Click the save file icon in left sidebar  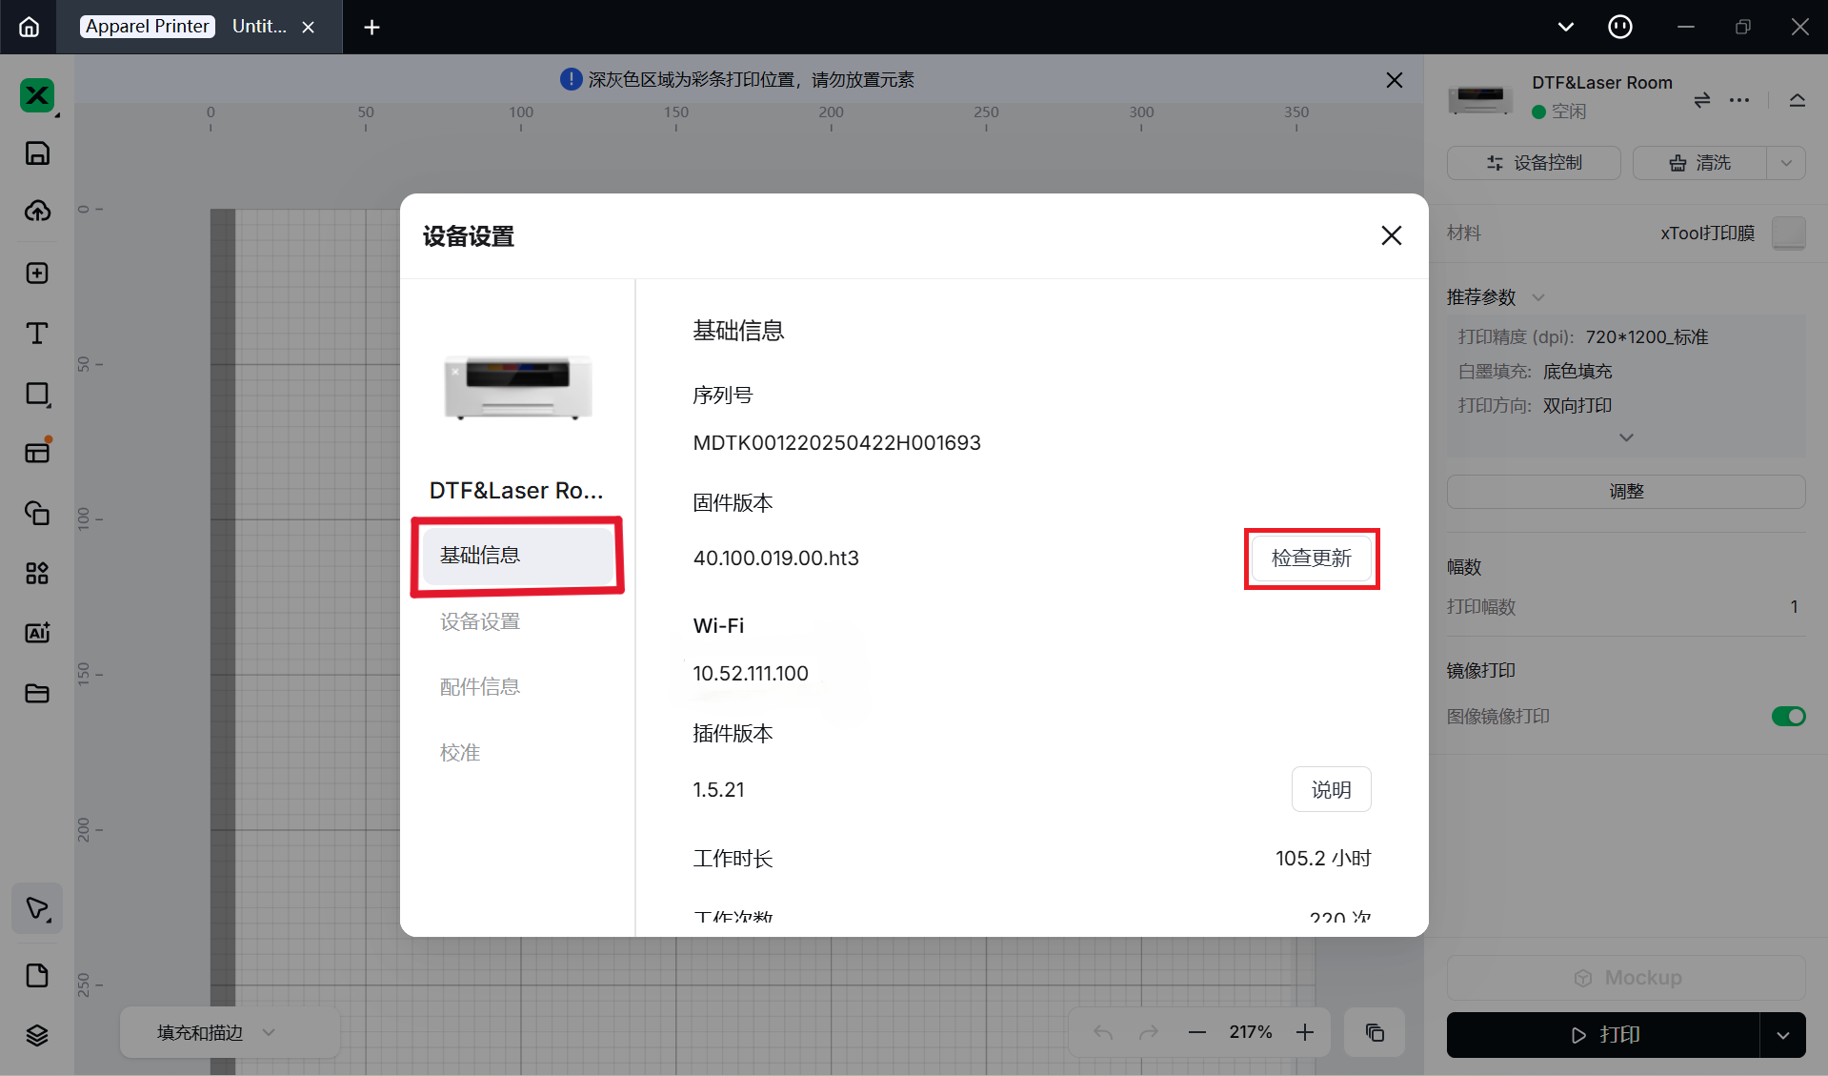click(37, 153)
